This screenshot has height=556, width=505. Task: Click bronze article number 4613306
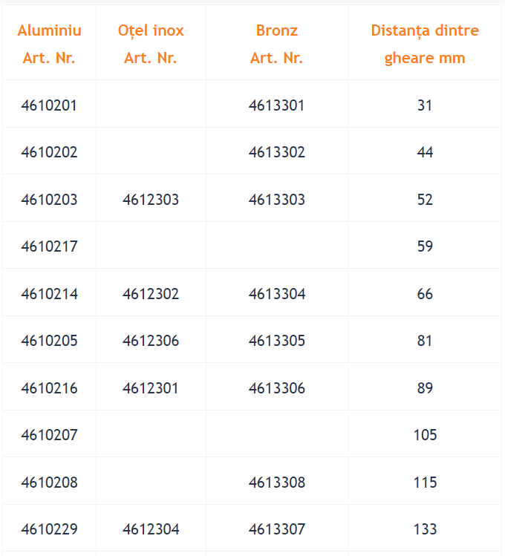[x=277, y=388]
